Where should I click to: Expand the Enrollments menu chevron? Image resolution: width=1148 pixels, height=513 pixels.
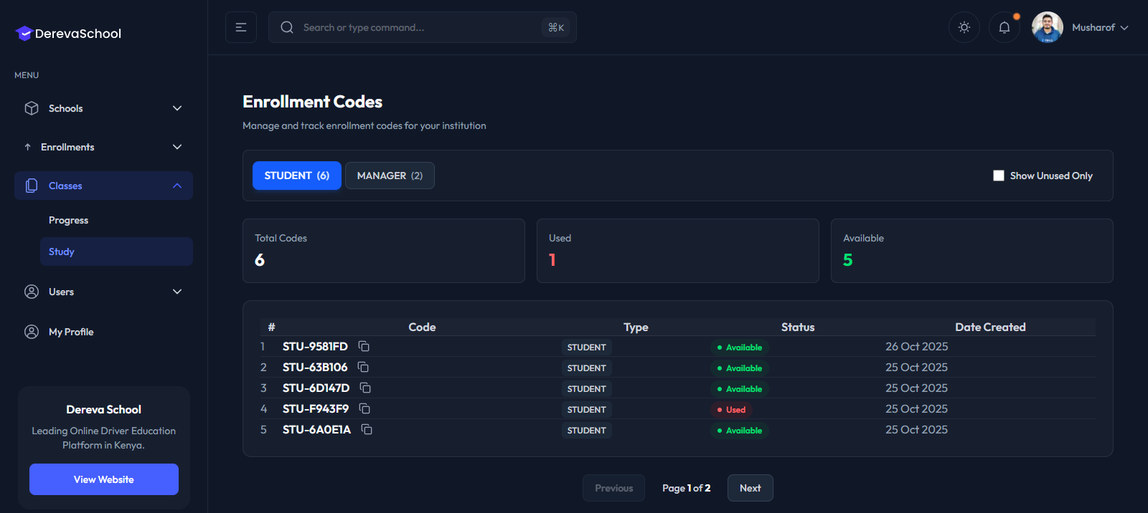coord(177,147)
